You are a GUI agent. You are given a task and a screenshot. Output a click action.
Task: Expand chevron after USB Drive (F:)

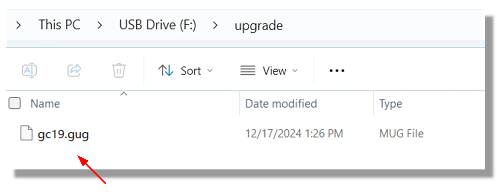(215, 25)
